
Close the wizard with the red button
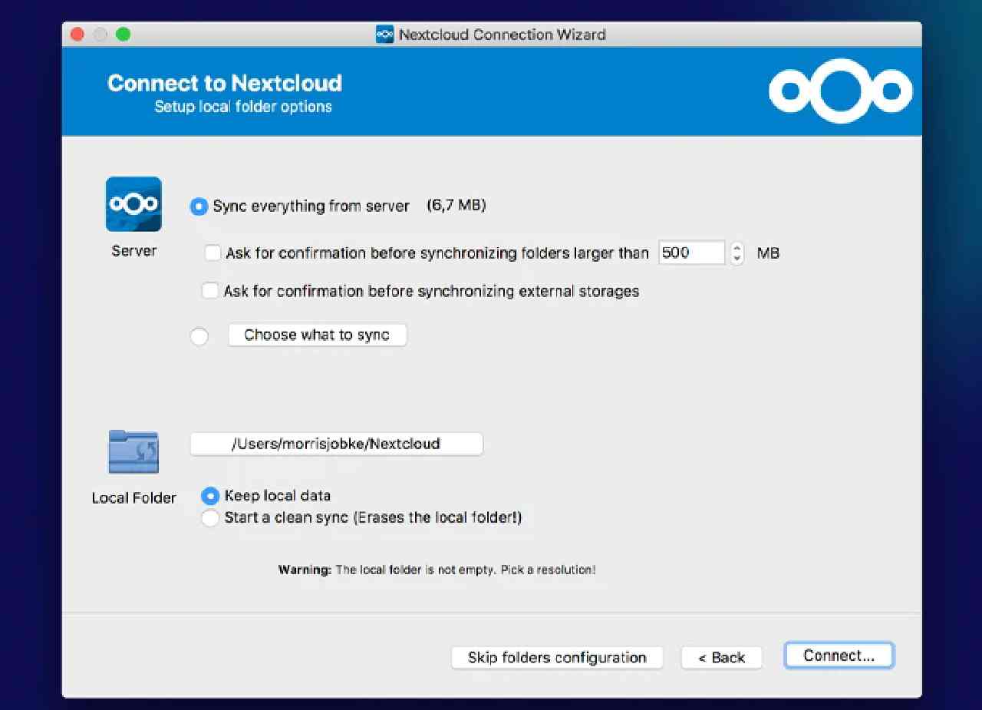coord(77,35)
